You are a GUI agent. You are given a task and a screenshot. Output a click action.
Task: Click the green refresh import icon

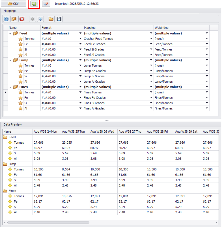(x=34, y=4)
